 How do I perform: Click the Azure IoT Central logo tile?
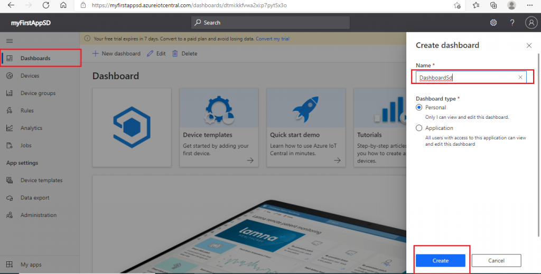click(x=132, y=128)
